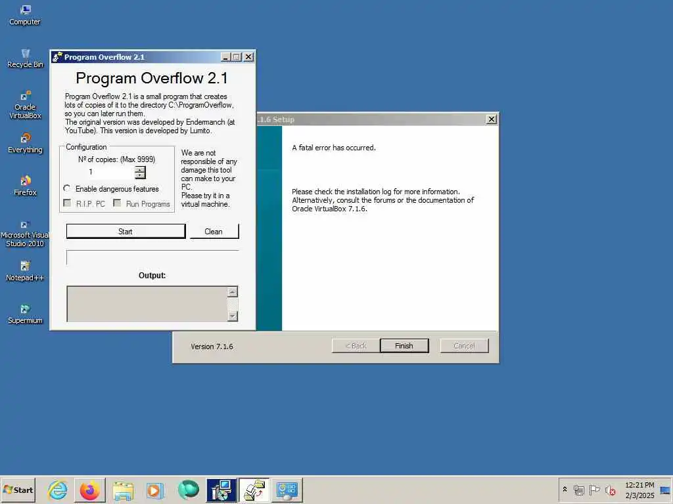The width and height of the screenshot is (673, 504).
Task: Show hidden system tray icons
Action: pos(565,489)
